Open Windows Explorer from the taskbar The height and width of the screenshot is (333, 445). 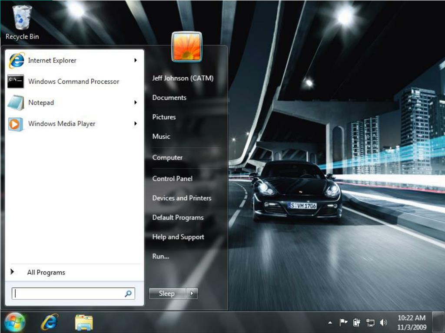pyautogui.click(x=84, y=322)
